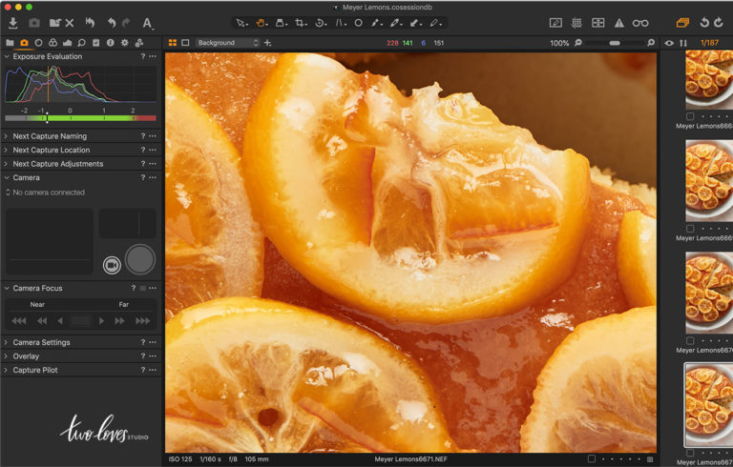733x467 pixels.
Task: Toggle the grid overlay icon
Action: coord(576,23)
